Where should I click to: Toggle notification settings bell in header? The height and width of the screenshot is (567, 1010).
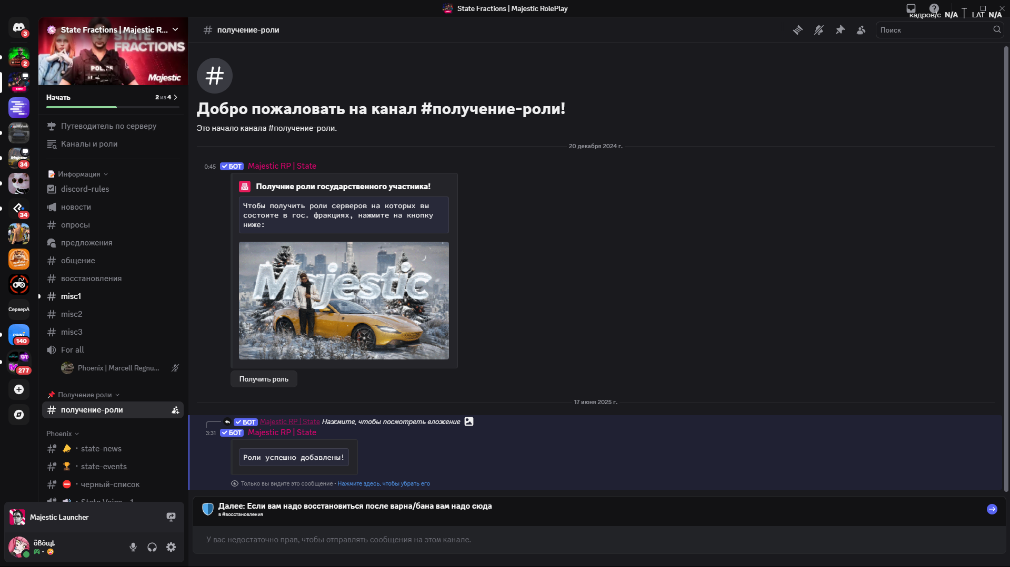[x=819, y=30]
